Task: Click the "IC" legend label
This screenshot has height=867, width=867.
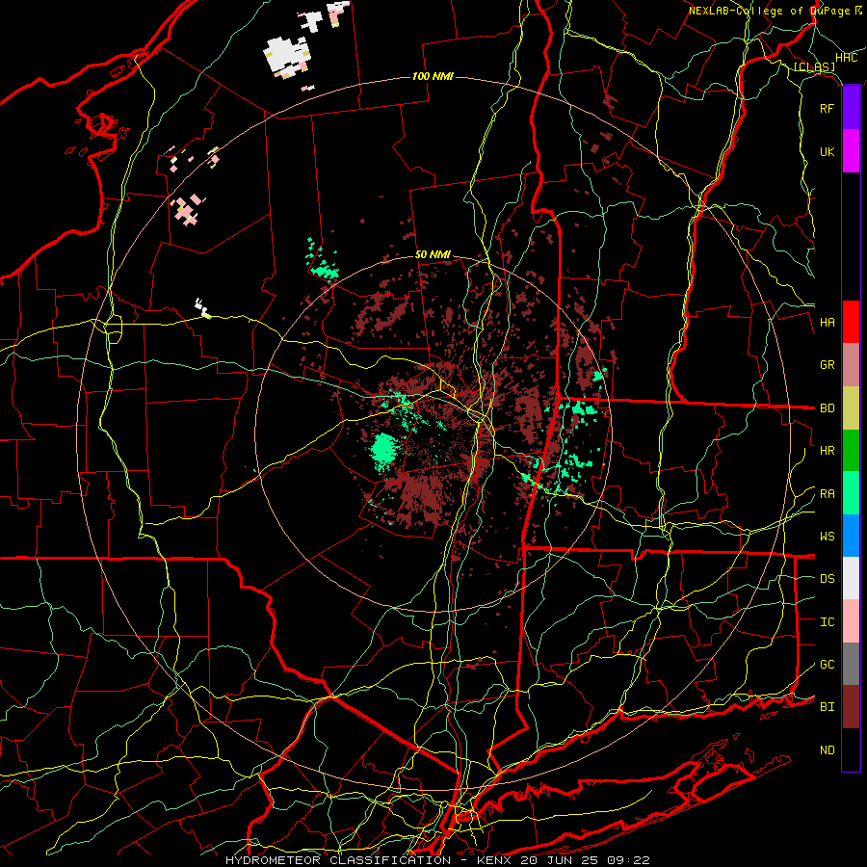Action: (x=828, y=622)
